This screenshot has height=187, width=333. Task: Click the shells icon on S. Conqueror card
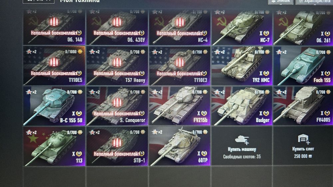117,103
